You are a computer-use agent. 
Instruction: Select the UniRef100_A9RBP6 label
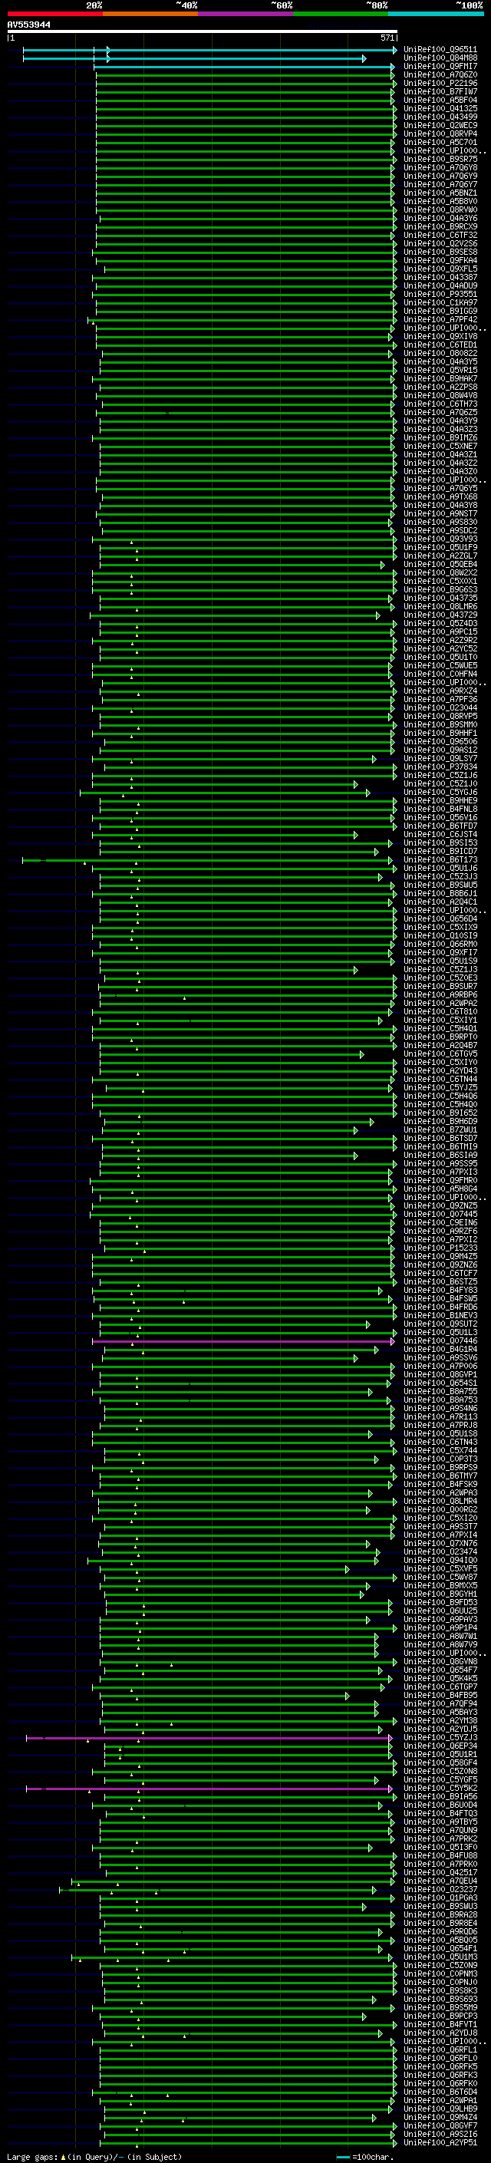tap(440, 995)
